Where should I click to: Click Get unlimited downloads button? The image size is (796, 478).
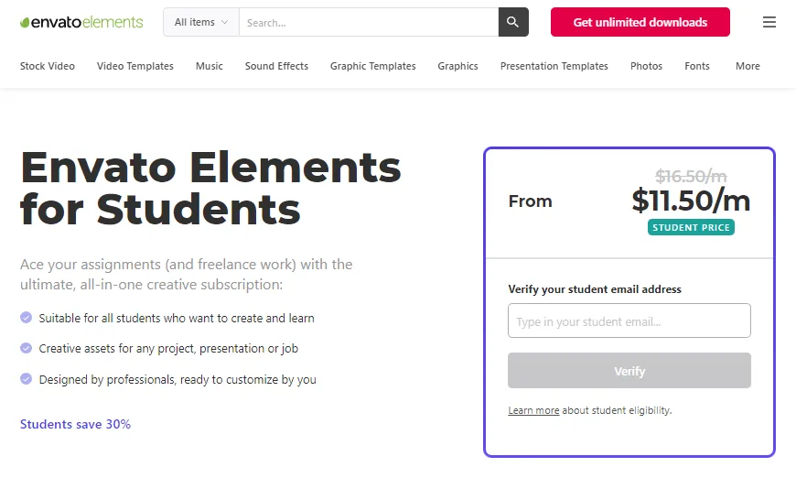point(640,22)
